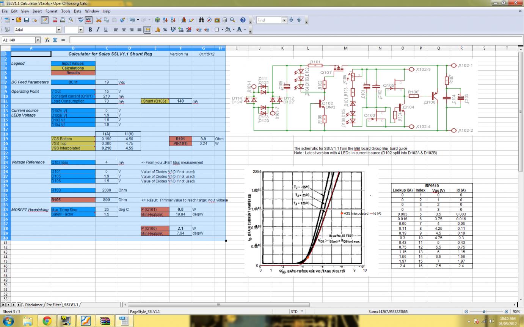Open Data Sources
This screenshot has height=327, width=524.
pos(225,20)
